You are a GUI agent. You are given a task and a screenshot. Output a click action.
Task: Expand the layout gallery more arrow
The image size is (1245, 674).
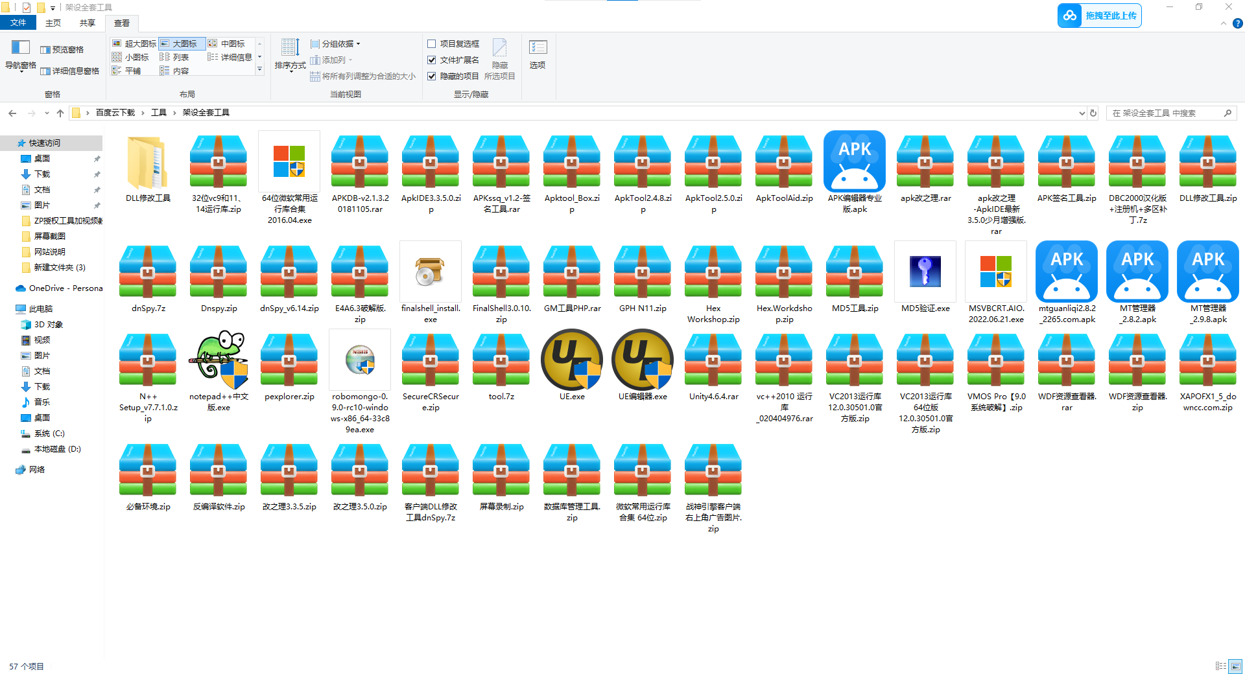(x=259, y=70)
